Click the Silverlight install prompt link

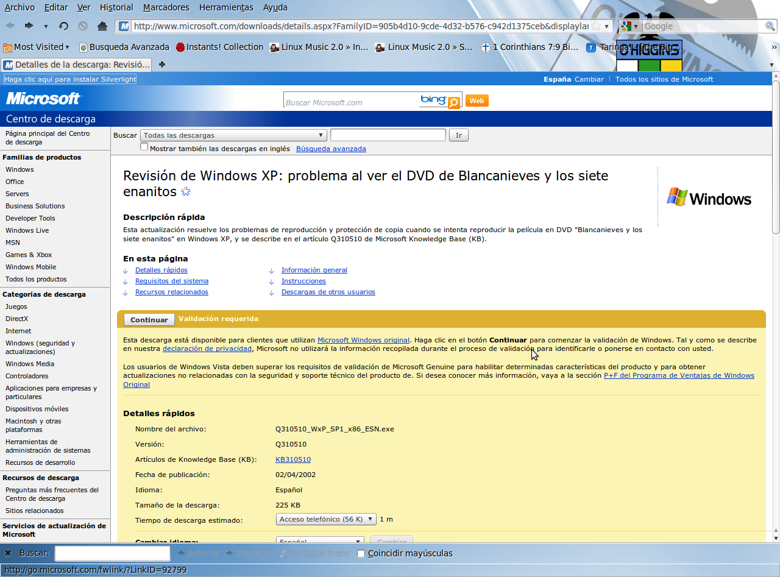[x=70, y=79]
